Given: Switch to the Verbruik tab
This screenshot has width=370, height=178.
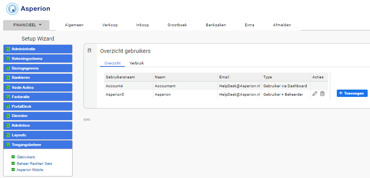Looking at the screenshot, I should click(x=137, y=63).
